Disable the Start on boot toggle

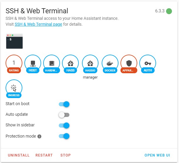pos(64,104)
